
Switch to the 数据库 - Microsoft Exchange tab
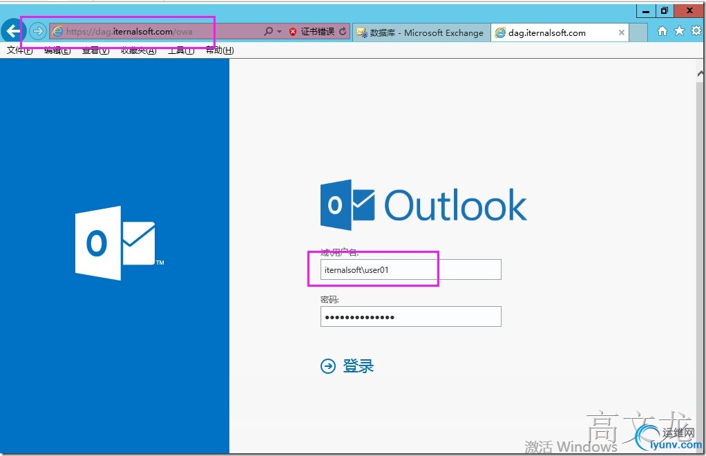(x=421, y=32)
